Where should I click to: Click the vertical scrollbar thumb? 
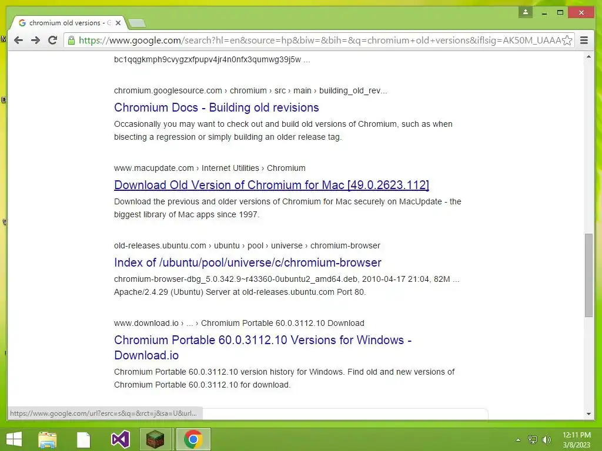(588, 275)
